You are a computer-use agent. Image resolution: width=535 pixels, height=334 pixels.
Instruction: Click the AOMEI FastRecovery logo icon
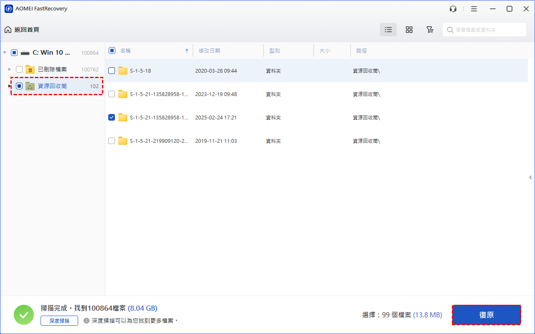point(8,9)
